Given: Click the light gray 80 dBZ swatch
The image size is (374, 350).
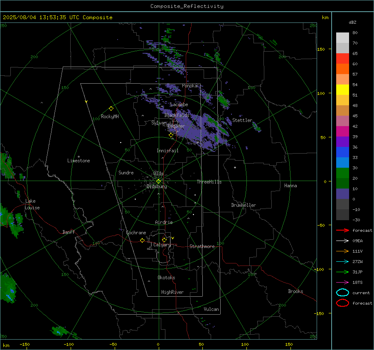Looking at the screenshot, I should [x=342, y=37].
